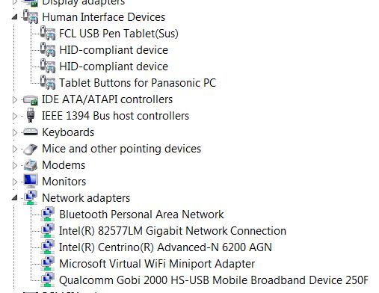Click the Human Interface Devices category icon
The image size is (379, 293).
pyautogui.click(x=31, y=16)
